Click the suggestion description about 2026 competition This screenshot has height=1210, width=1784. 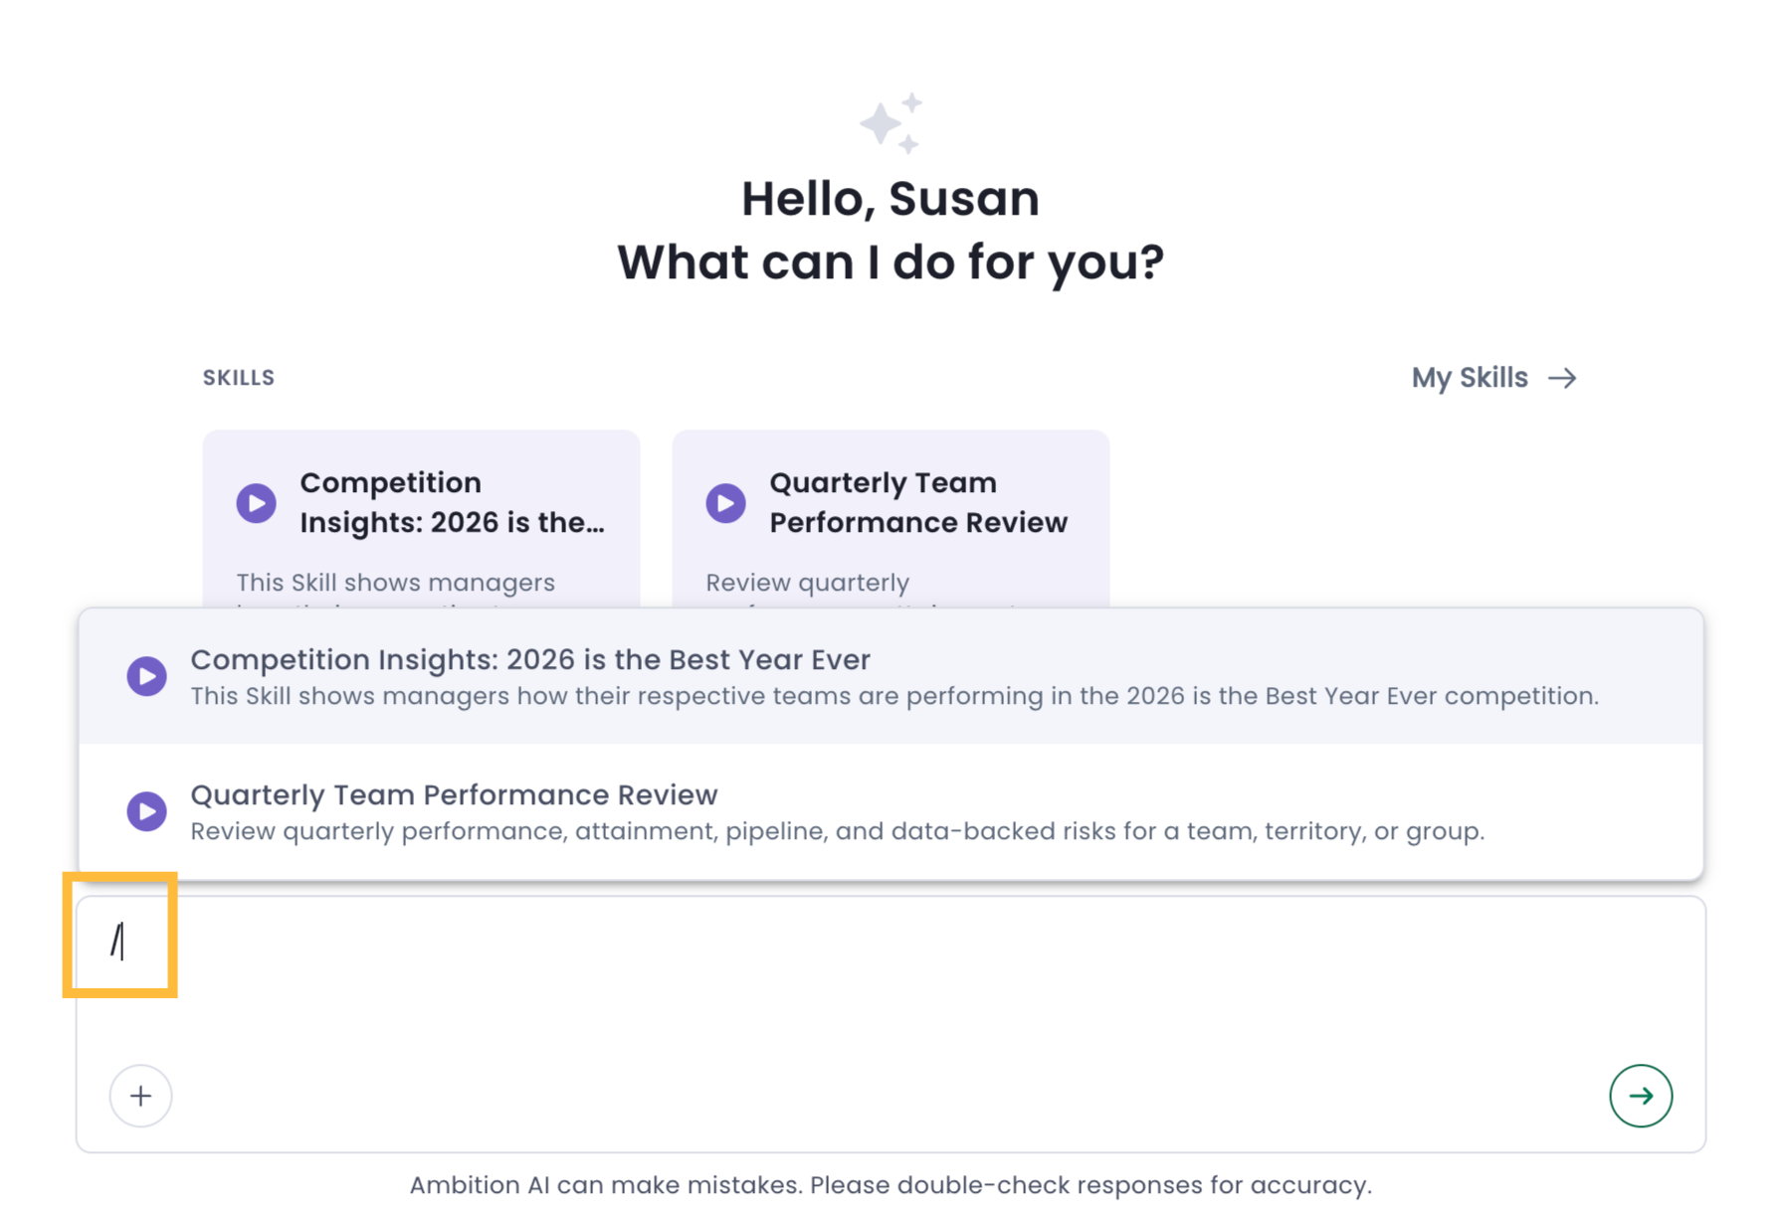(x=894, y=696)
